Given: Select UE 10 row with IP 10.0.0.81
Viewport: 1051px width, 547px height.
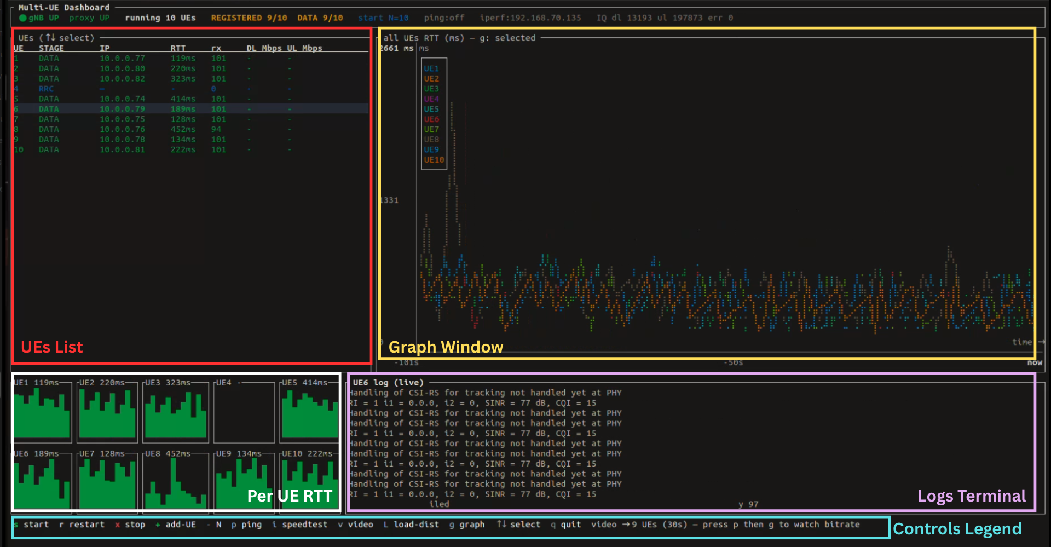Looking at the screenshot, I should [191, 150].
